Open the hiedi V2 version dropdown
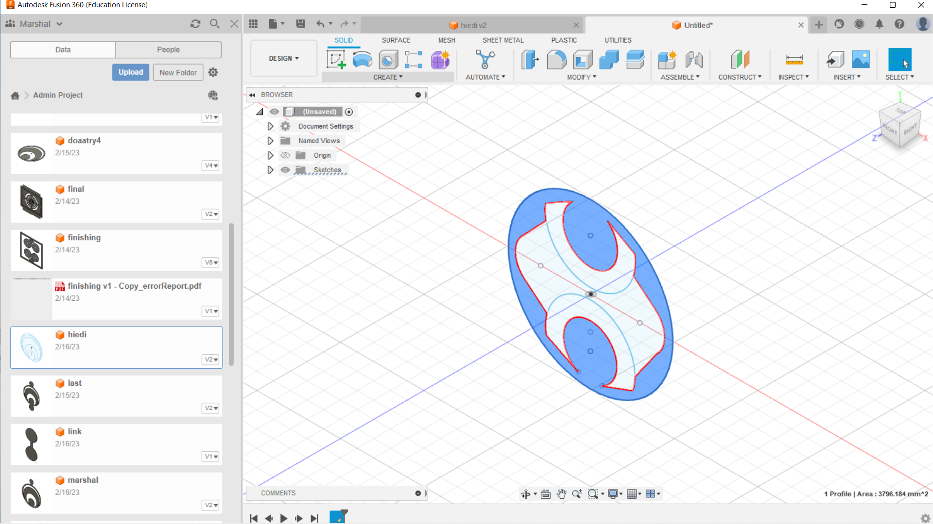The image size is (933, 524). point(210,360)
